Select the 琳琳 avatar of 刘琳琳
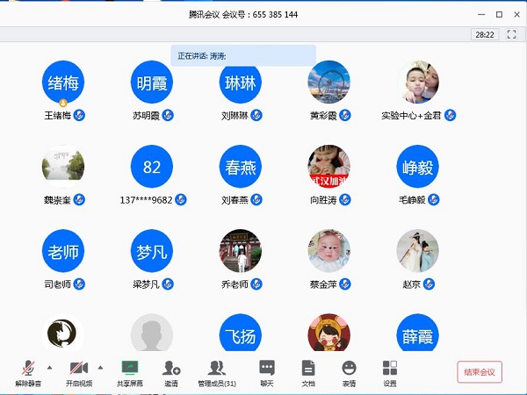 click(x=241, y=83)
